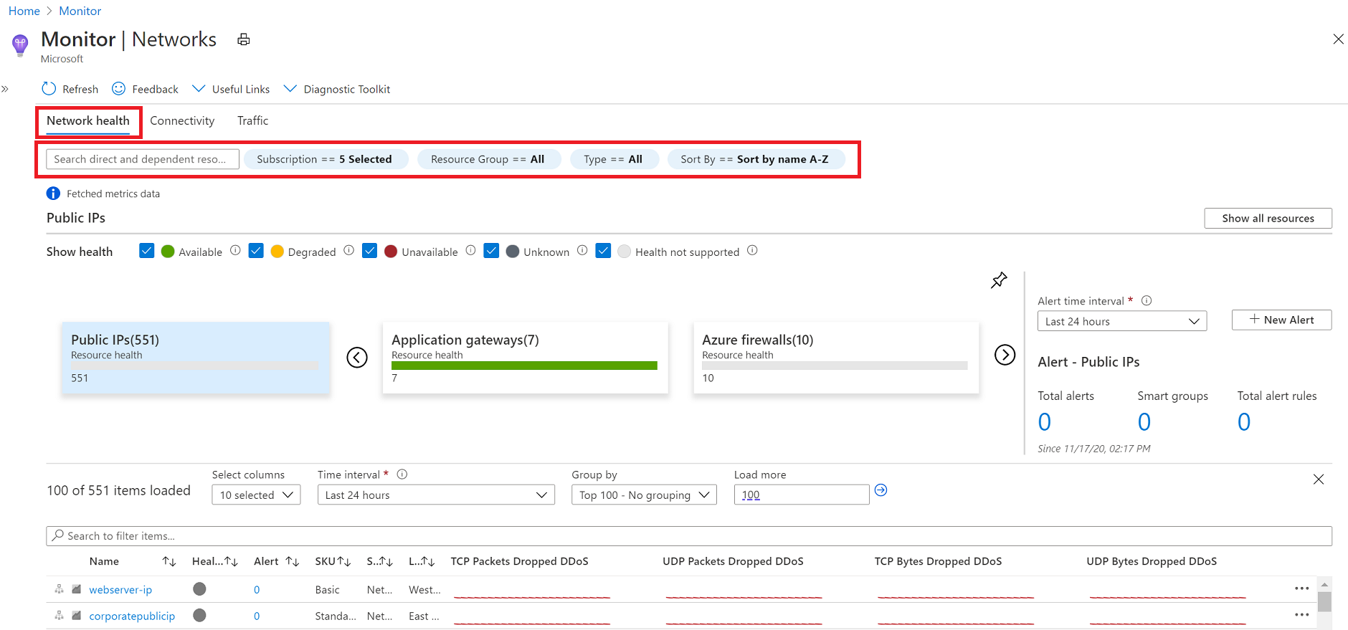Open the webserver-ip resource link
Image resolution: width=1348 pixels, height=630 pixels.
click(x=120, y=590)
